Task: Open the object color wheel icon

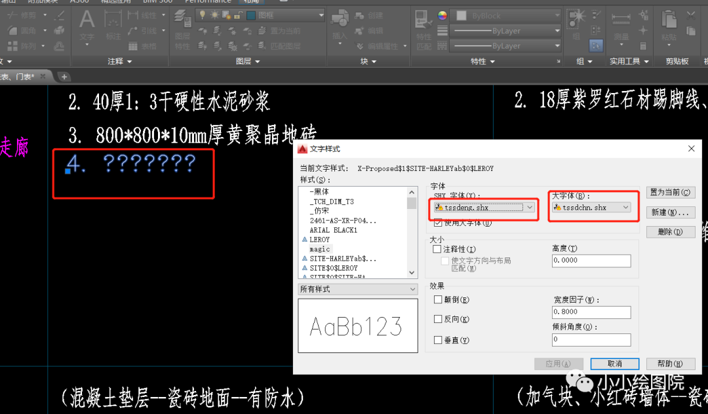Action: pyautogui.click(x=442, y=15)
